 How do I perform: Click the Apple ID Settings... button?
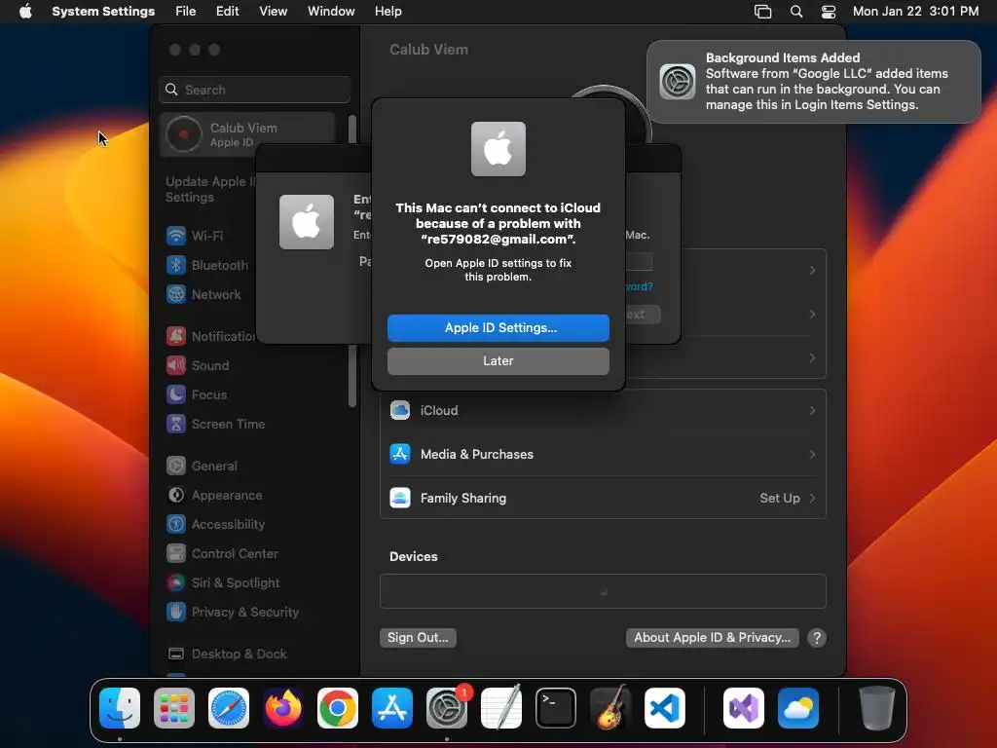point(498,327)
